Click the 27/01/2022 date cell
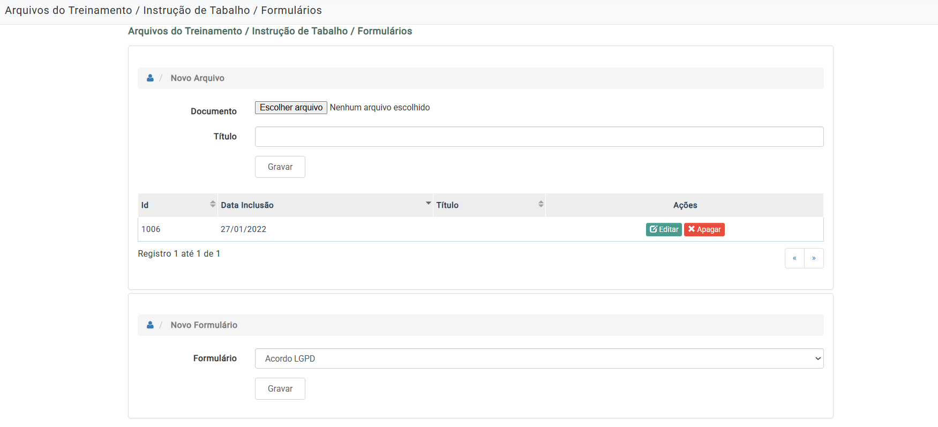938x427 pixels. 243,229
